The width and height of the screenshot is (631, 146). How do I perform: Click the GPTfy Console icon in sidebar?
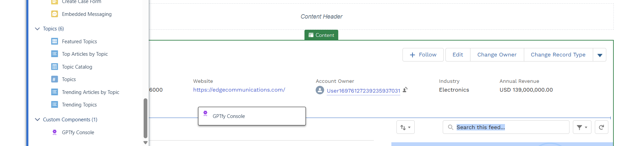click(x=54, y=132)
